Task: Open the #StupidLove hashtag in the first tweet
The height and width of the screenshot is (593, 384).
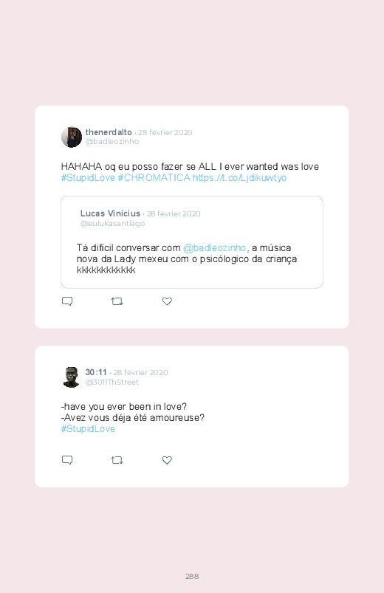Action: coord(88,178)
